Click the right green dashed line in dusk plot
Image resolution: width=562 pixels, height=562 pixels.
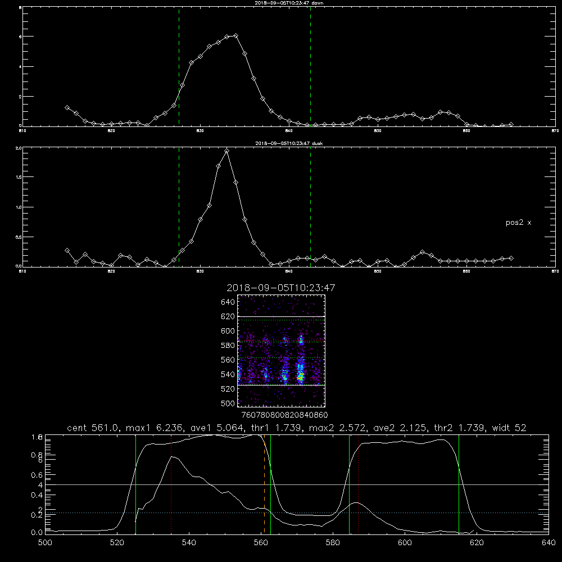tap(310, 207)
